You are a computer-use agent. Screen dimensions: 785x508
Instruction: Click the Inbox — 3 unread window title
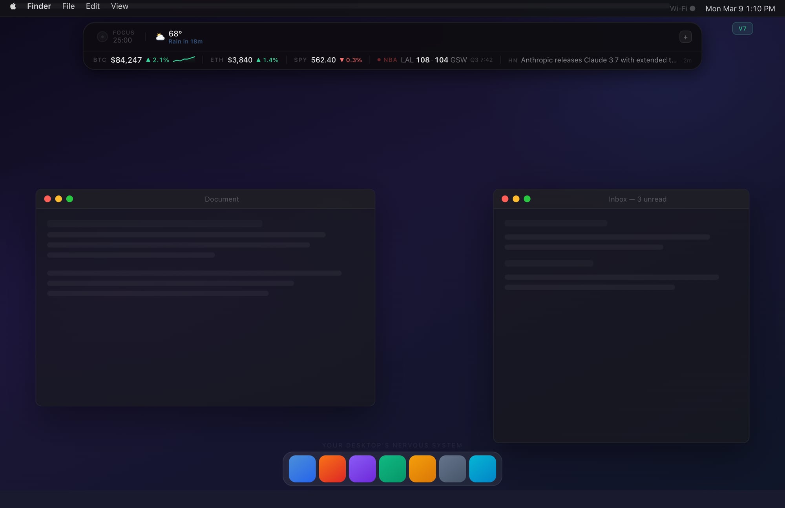[637, 199]
